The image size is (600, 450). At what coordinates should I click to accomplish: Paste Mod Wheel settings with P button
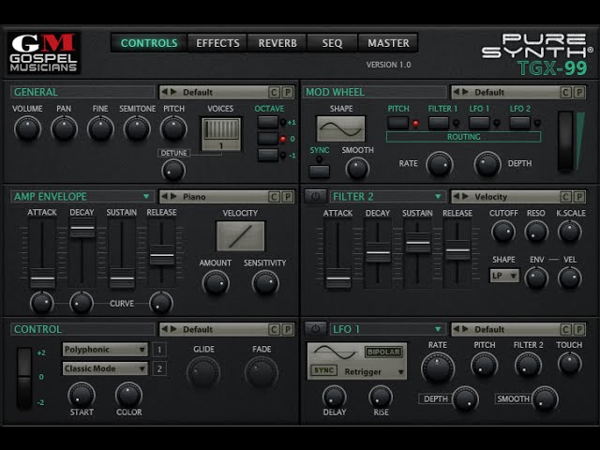(x=579, y=92)
